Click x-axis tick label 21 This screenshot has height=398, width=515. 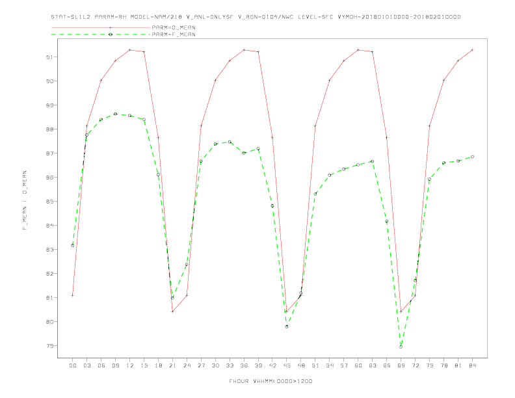click(x=172, y=365)
